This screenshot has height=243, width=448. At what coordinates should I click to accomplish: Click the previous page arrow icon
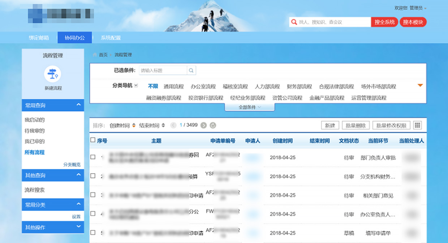click(x=173, y=125)
